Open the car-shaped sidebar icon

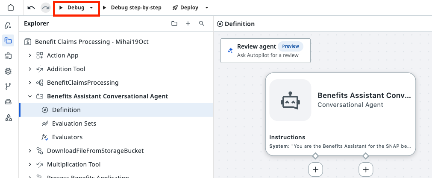(8, 102)
